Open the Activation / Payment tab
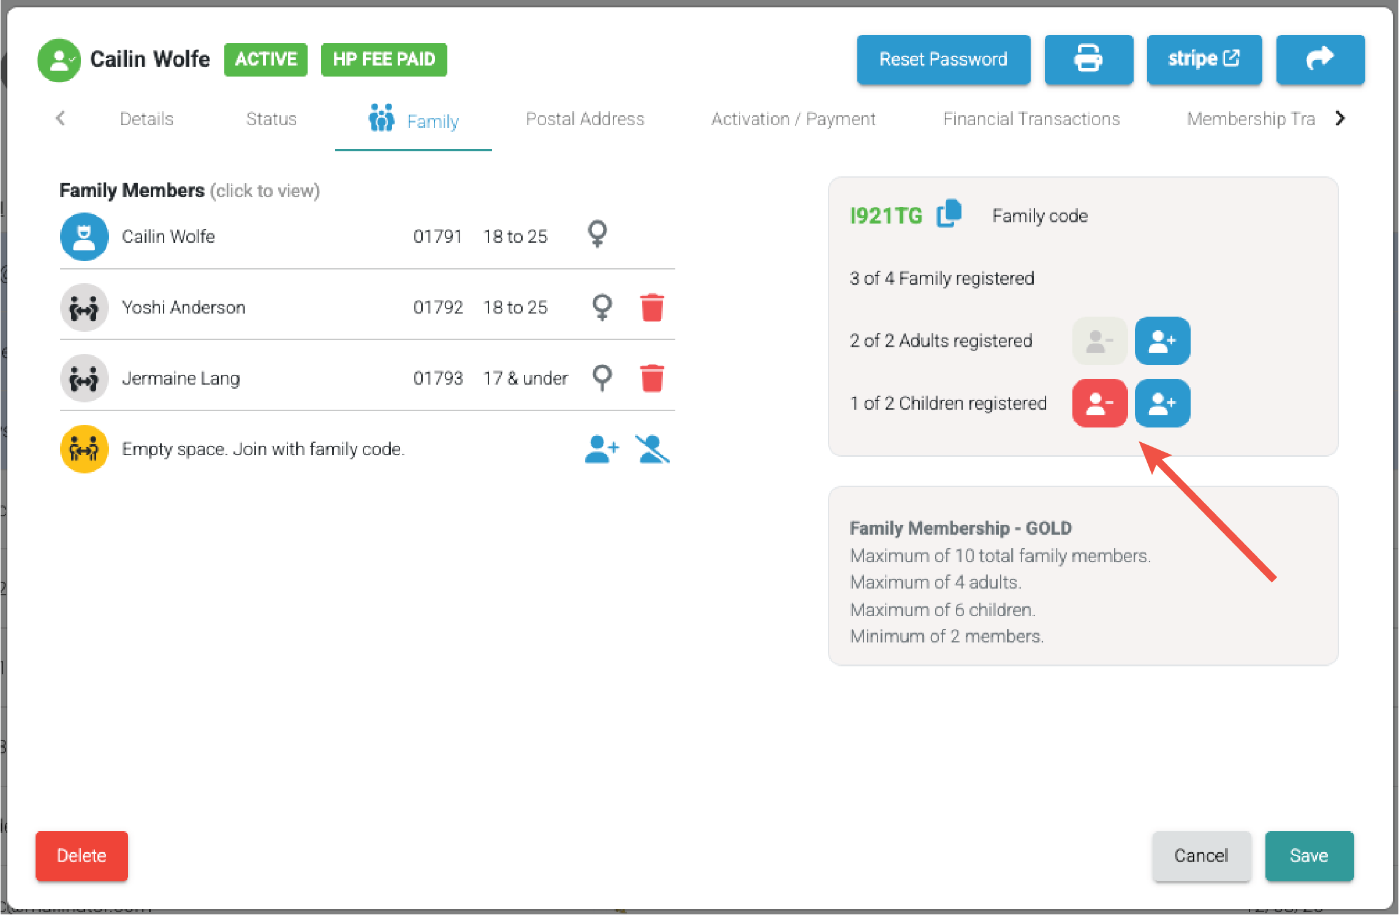 click(793, 119)
